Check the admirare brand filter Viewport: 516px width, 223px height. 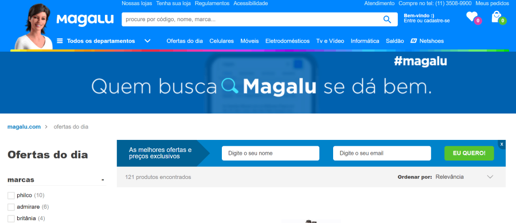click(x=11, y=207)
